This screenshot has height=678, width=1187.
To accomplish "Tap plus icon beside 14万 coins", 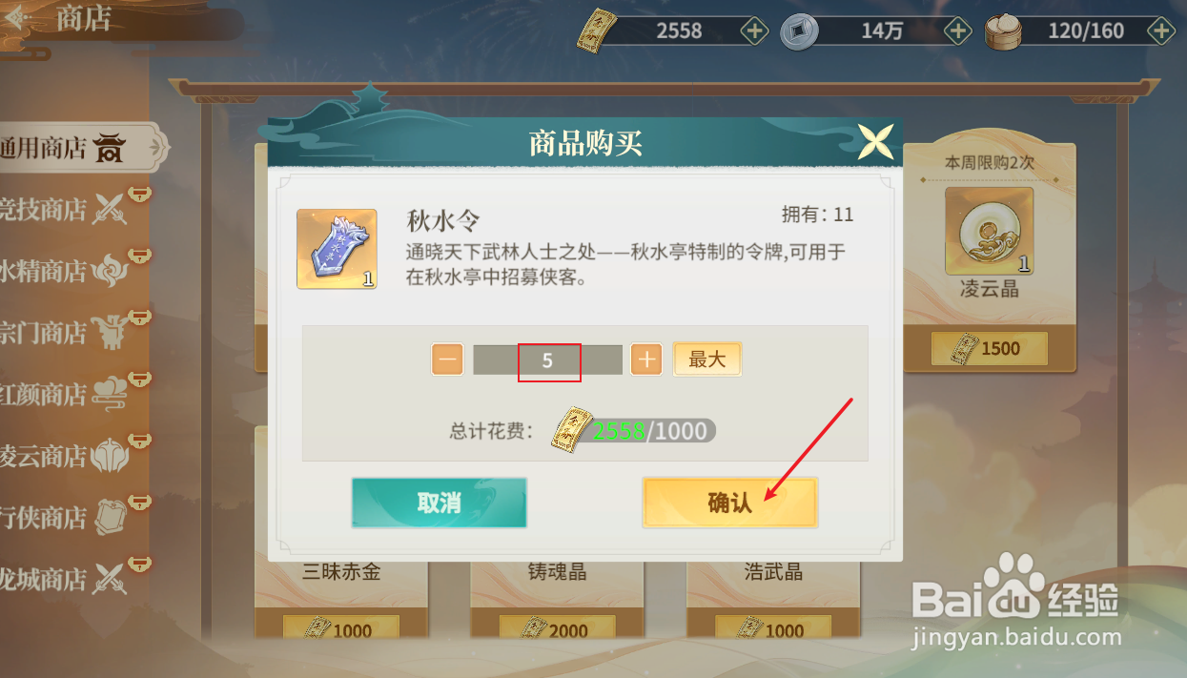I will pyautogui.click(x=957, y=31).
